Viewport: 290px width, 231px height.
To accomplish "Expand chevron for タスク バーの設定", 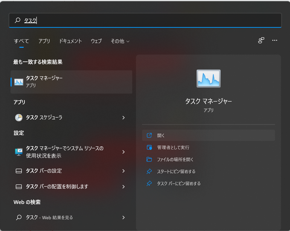I will (x=123, y=171).
